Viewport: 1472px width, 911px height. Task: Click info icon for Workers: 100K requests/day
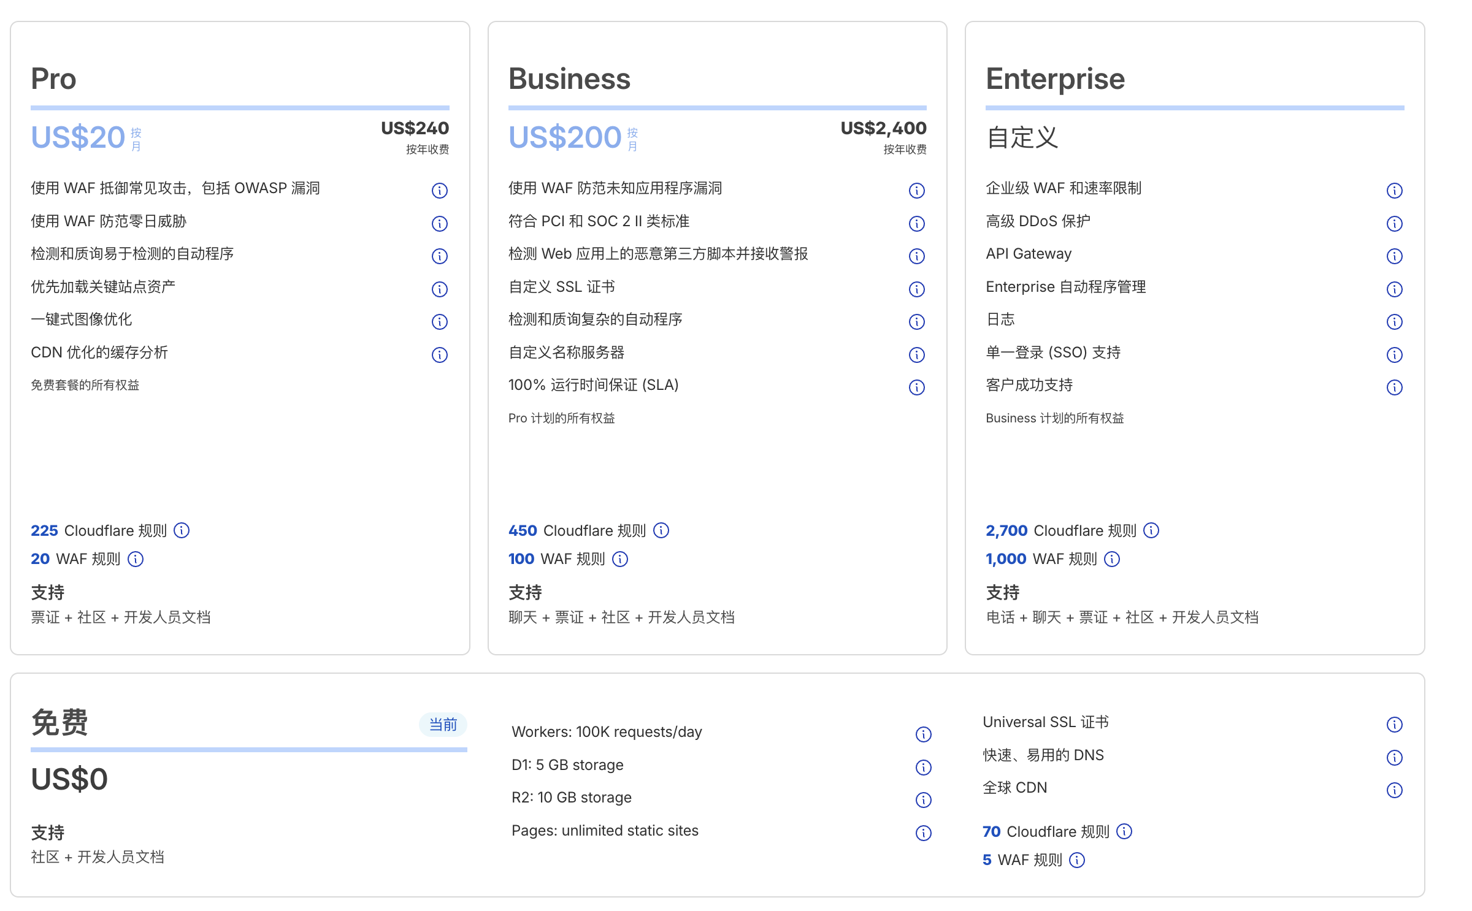[924, 734]
